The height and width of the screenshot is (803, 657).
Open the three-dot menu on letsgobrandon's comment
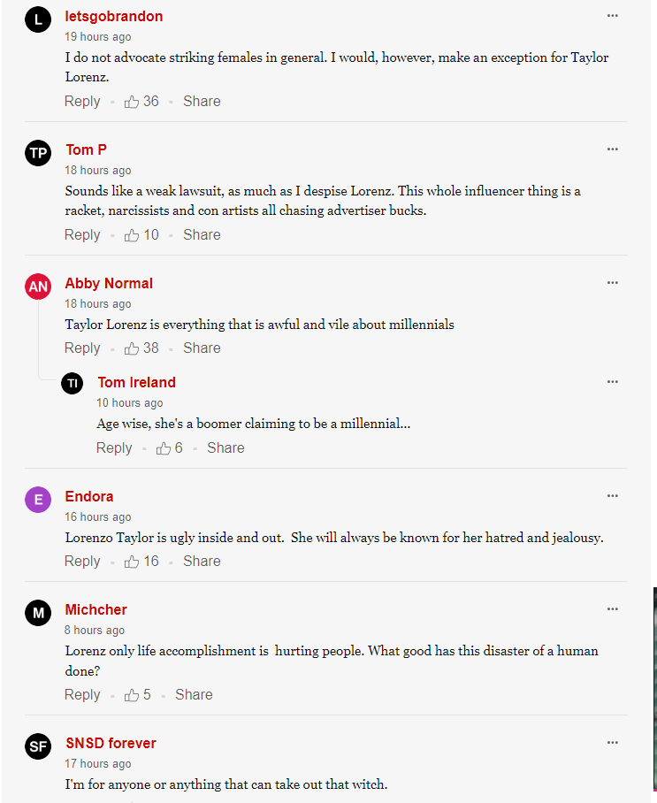coord(613,16)
